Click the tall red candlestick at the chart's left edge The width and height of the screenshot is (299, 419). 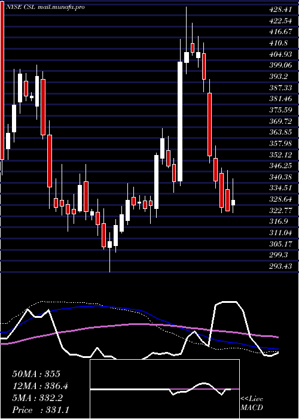point(2,80)
